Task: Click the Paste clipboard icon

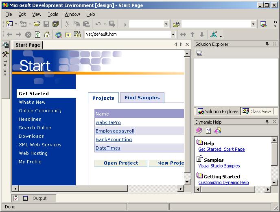Action: click(86, 24)
